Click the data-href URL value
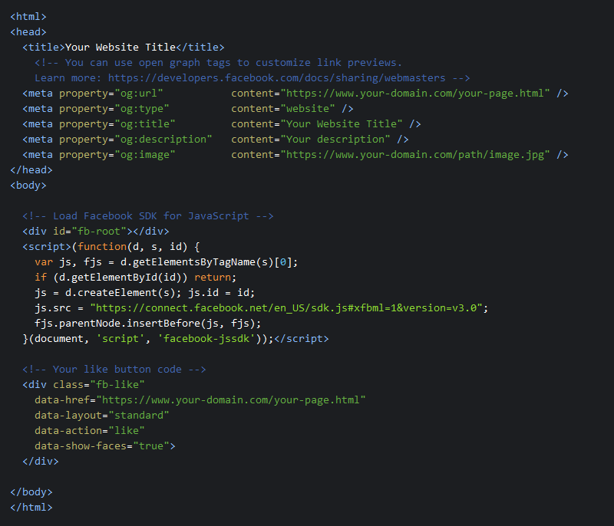The width and height of the screenshot is (614, 526). pos(231,400)
